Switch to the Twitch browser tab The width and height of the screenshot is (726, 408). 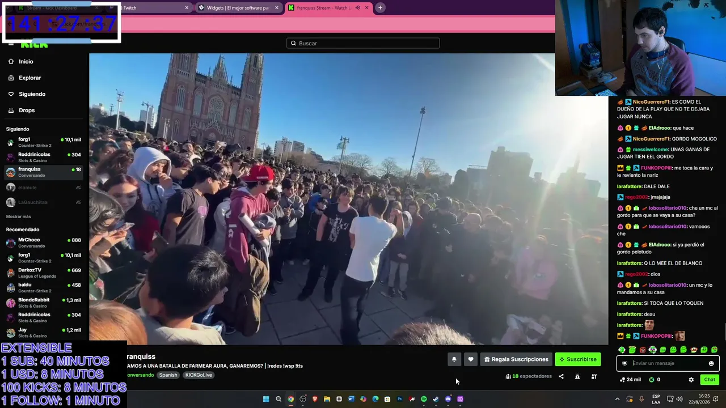[150, 8]
